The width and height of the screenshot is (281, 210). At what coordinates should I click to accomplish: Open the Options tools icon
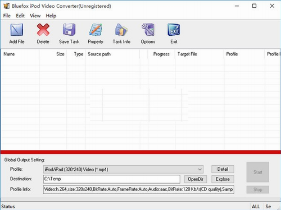pyautogui.click(x=148, y=30)
